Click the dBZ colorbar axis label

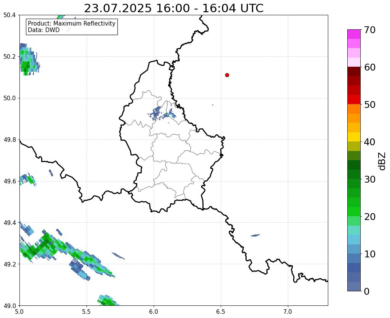(382, 161)
